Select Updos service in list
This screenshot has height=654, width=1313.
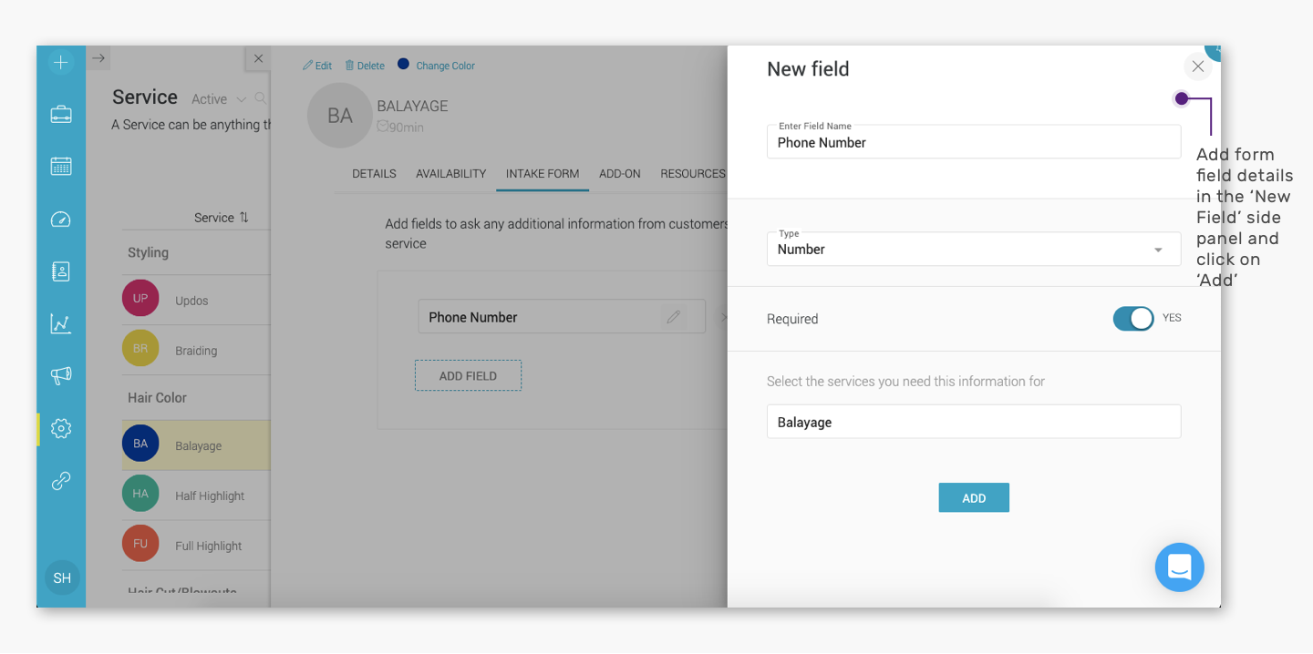click(x=196, y=300)
